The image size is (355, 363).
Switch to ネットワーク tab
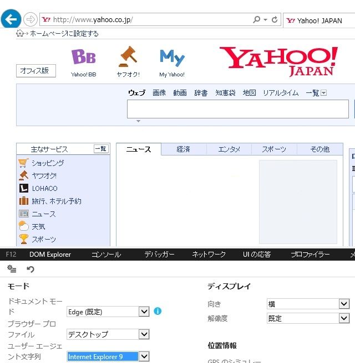tap(209, 255)
